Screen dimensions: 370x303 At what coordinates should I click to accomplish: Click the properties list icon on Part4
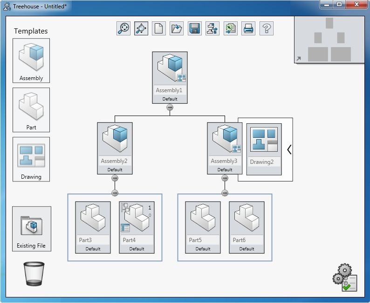click(125, 228)
